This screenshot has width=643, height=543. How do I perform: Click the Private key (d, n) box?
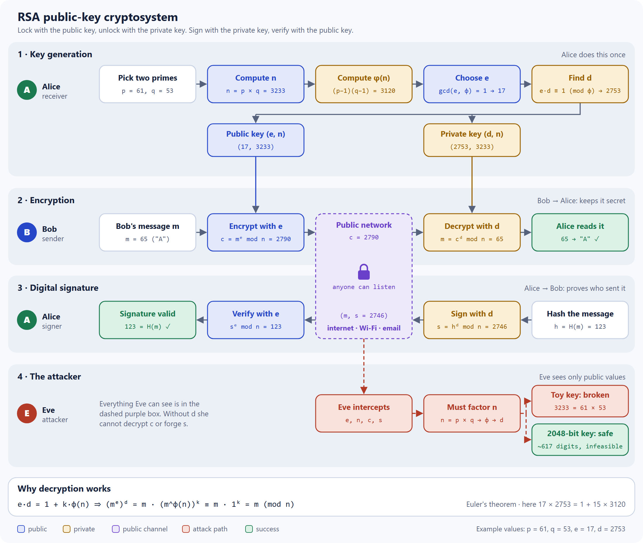click(x=472, y=140)
